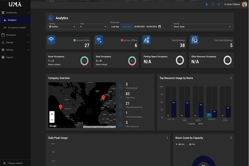
Task: Click the Total Meetings icon
Action: [147, 40]
